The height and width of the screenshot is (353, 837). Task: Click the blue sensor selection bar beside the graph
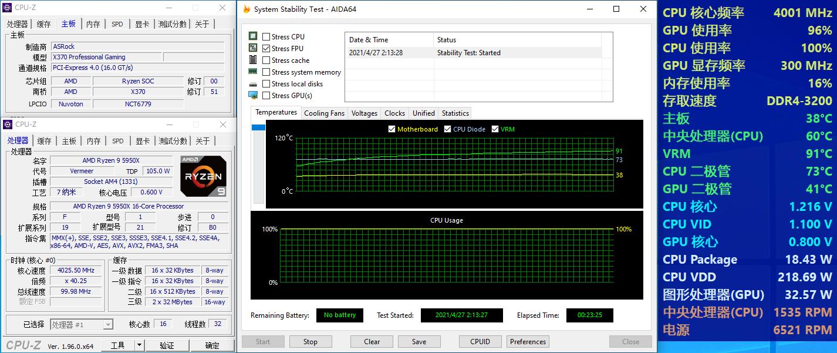[258, 127]
